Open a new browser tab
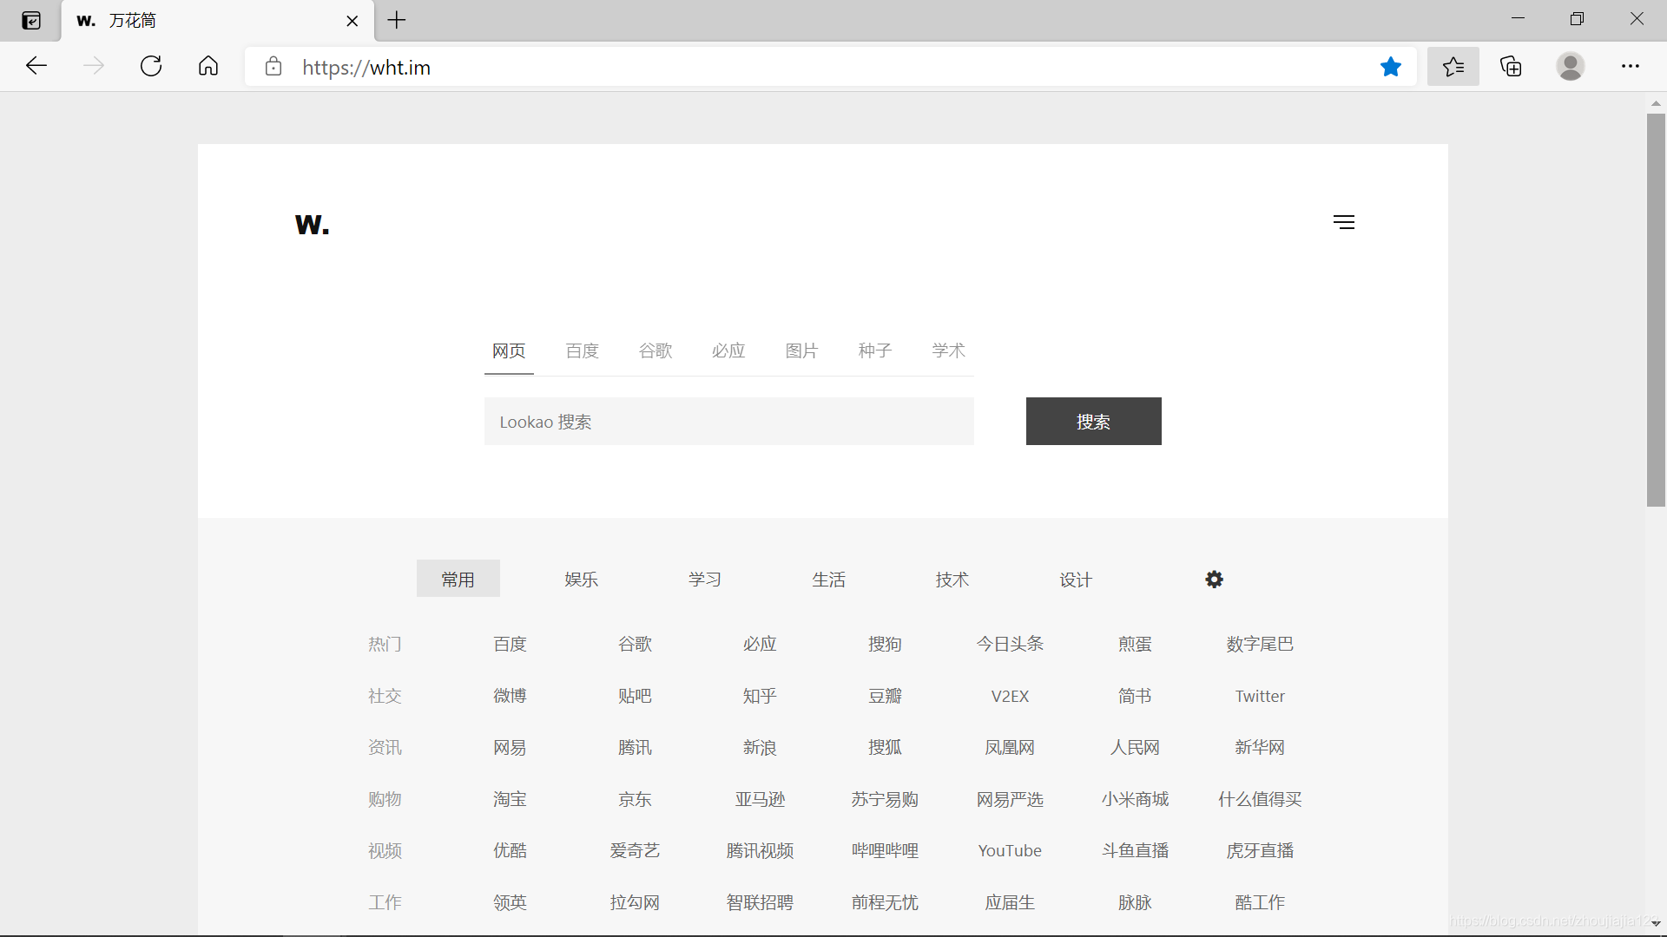Image resolution: width=1667 pixels, height=937 pixels. click(397, 20)
